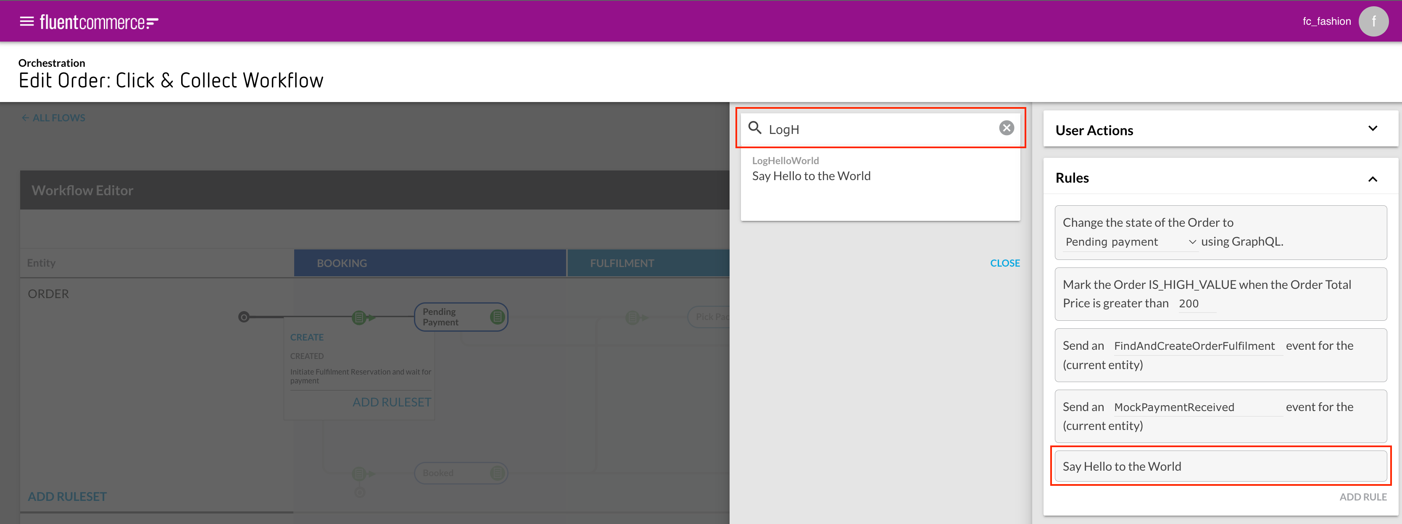This screenshot has width=1402, height=524.
Task: Go back to ALL FLOWS
Action: coord(53,118)
